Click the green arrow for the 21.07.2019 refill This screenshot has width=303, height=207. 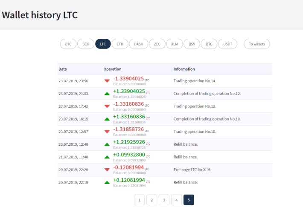tap(107, 157)
